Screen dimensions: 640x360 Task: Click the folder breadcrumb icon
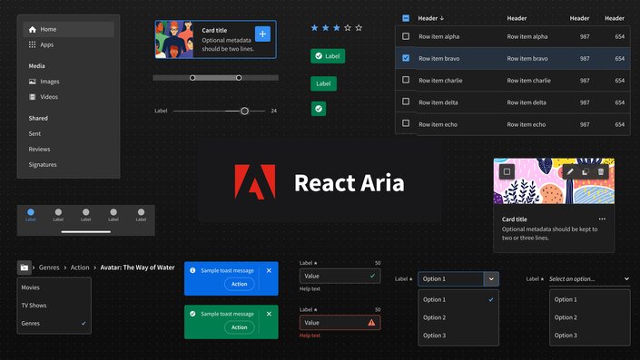tap(25, 268)
